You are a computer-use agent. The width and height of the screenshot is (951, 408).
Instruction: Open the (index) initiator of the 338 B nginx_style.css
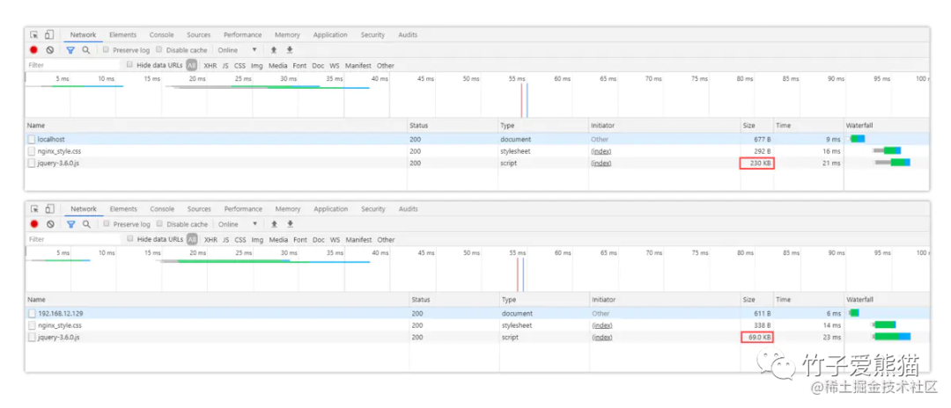coord(602,325)
